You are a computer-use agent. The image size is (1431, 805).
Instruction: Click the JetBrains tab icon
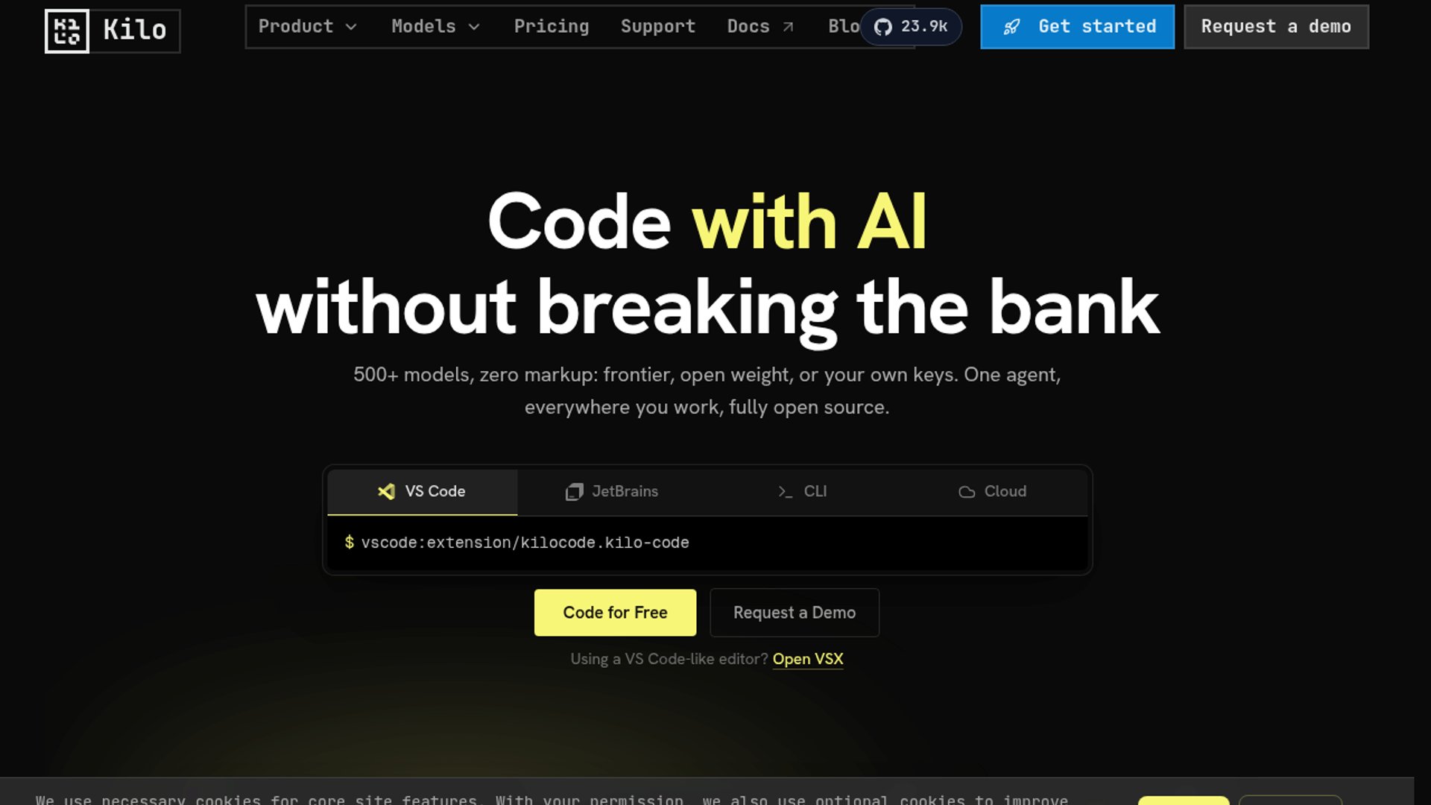click(x=574, y=492)
